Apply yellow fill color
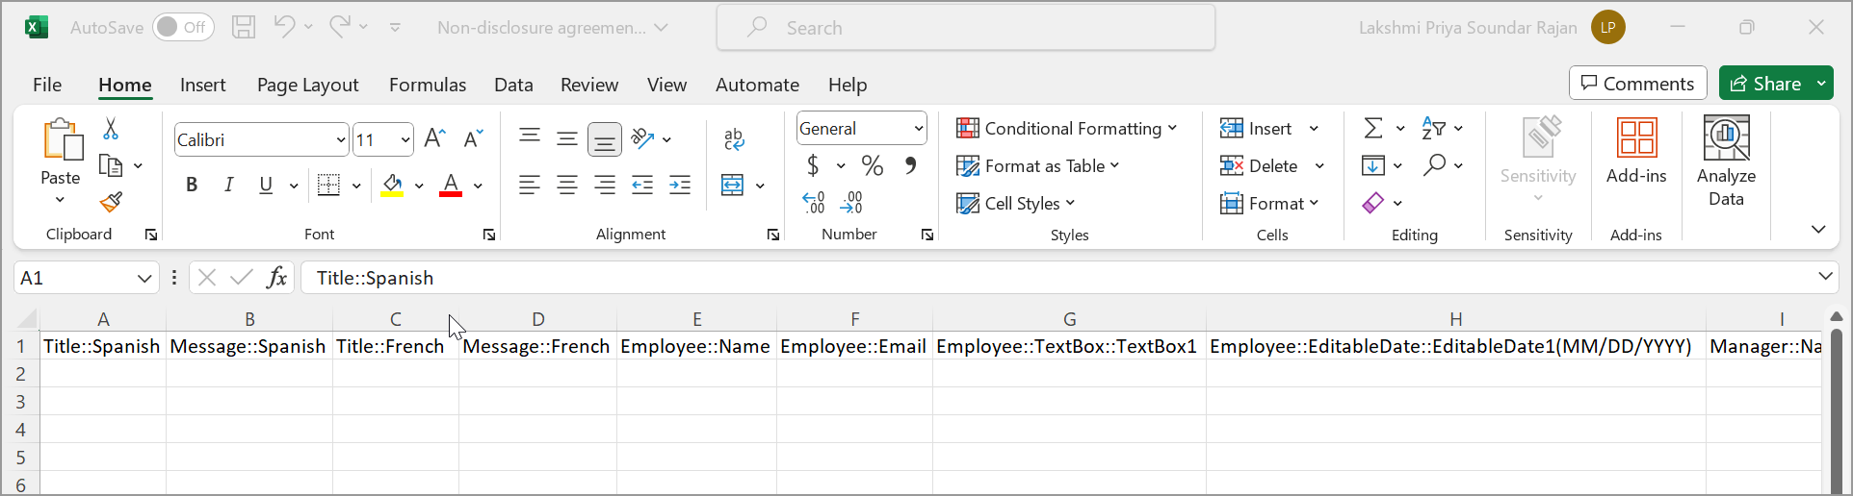Viewport: 1853px width, 496px height. 392,185
